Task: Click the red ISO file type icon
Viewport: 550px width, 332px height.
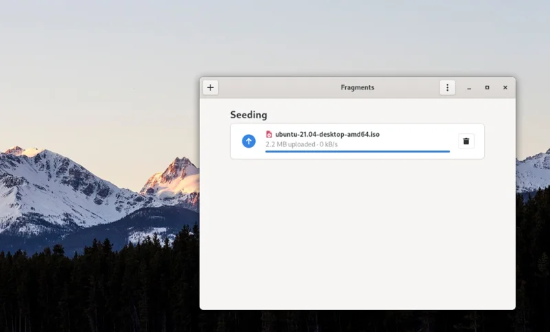Action: pyautogui.click(x=269, y=134)
